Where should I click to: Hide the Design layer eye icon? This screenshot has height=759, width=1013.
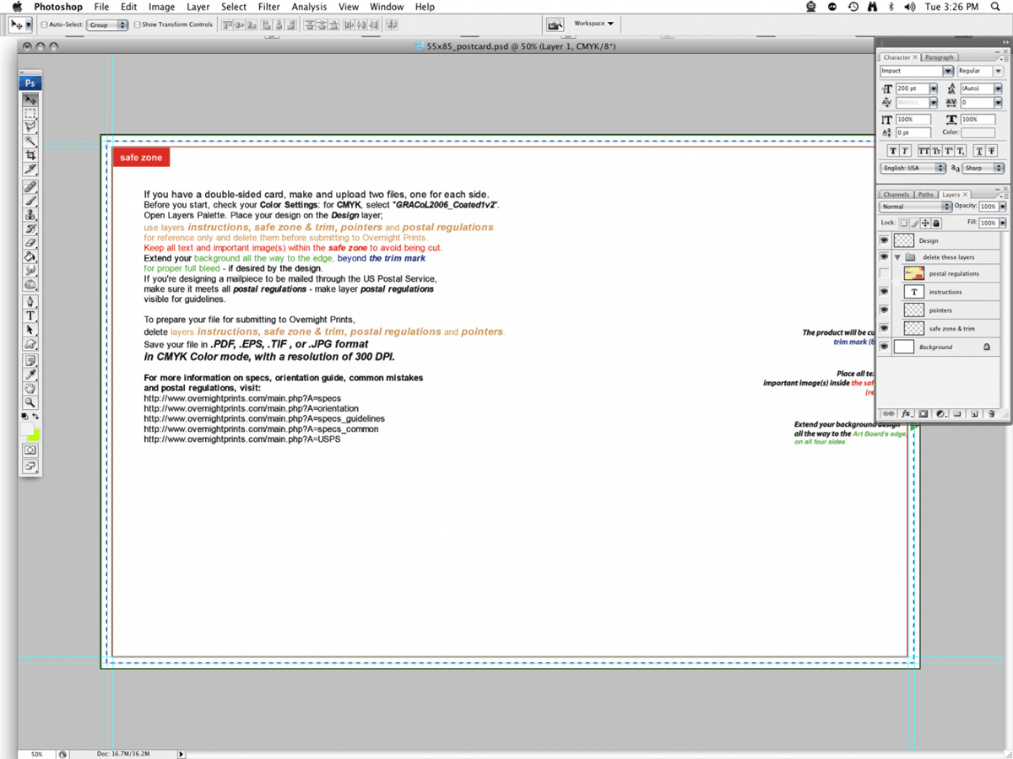(884, 240)
